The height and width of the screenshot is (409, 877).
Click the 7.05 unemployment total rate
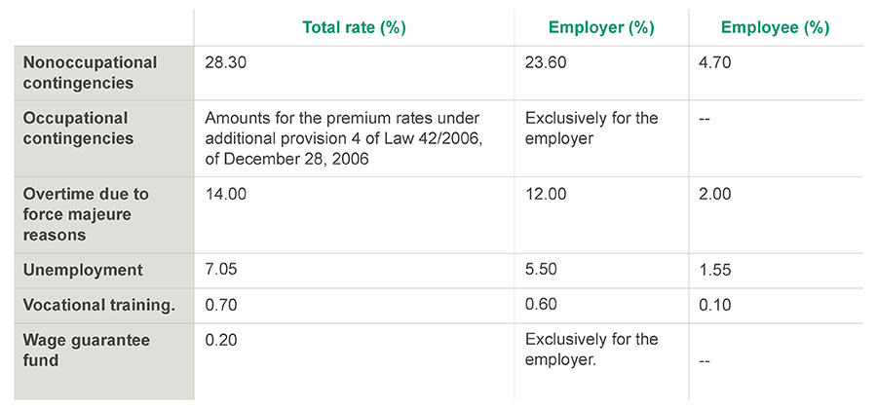(221, 270)
